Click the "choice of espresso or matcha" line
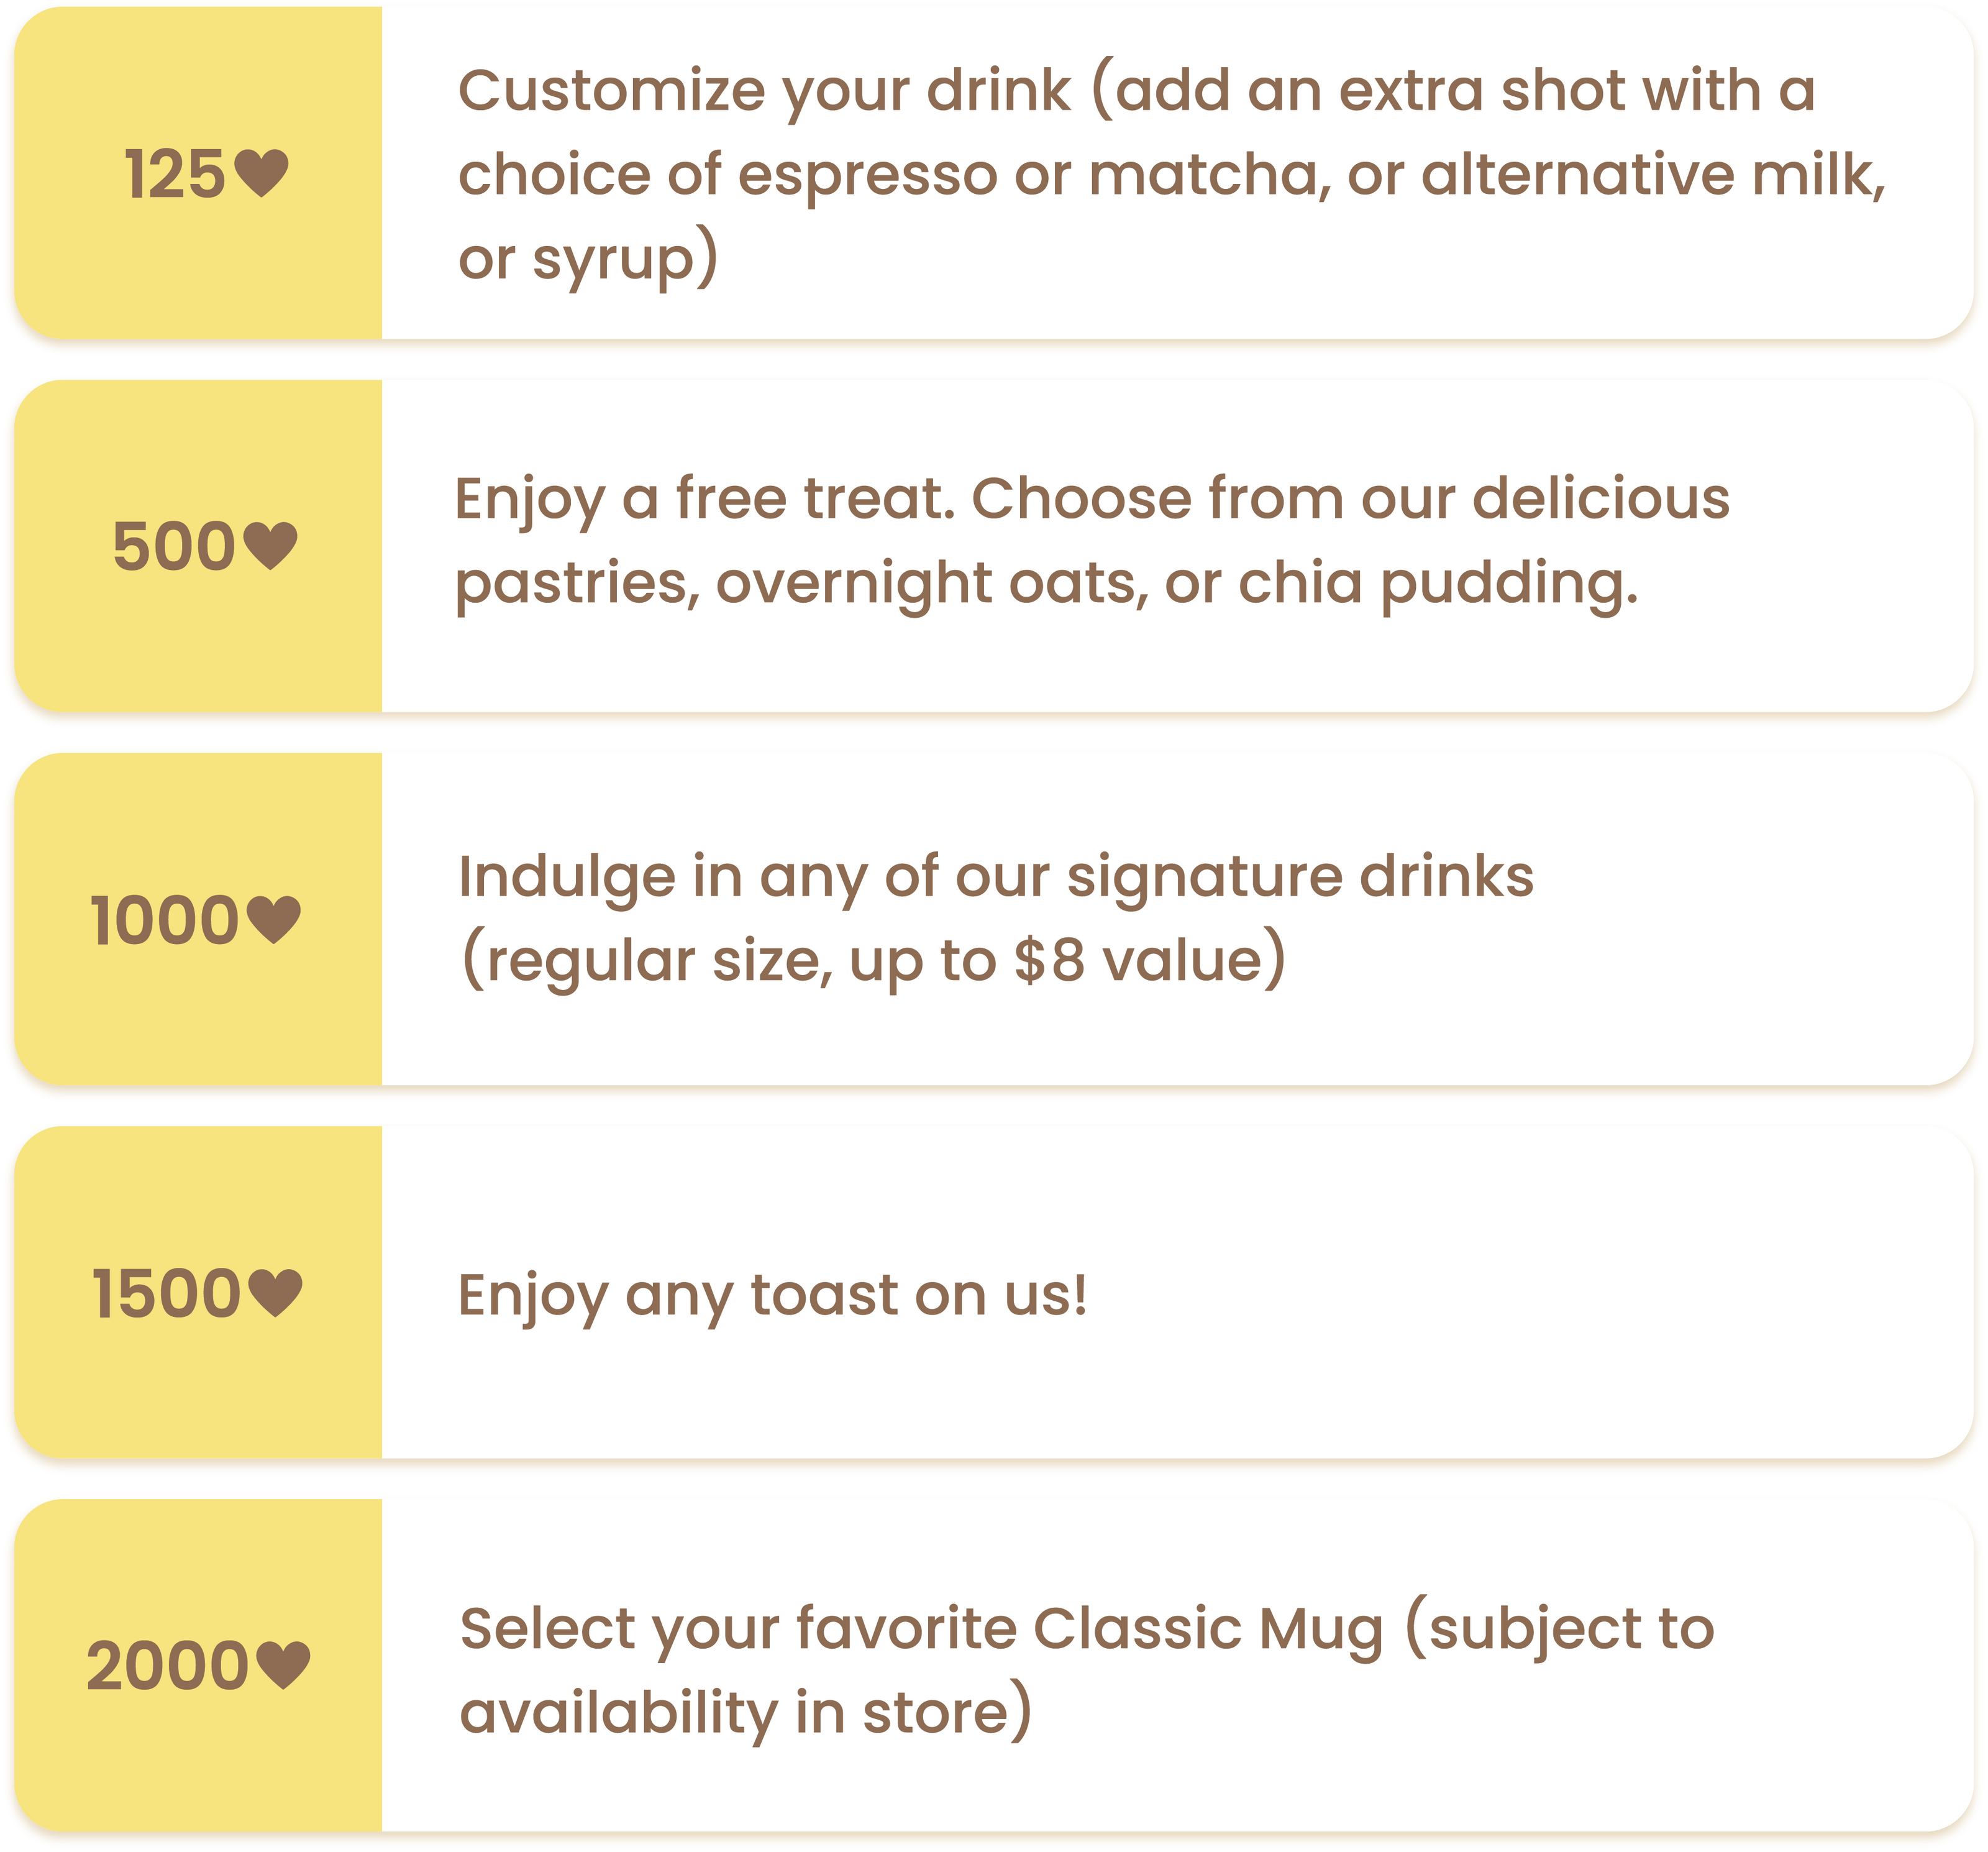1988x1852 pixels. pos(1171,175)
